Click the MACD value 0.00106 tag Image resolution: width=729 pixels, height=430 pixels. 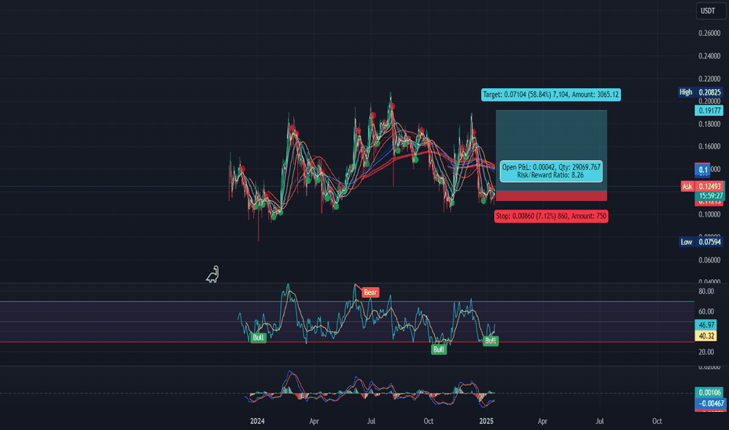point(709,392)
